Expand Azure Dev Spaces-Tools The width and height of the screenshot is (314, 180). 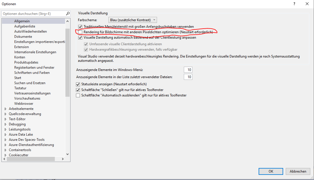[x=5, y=139]
